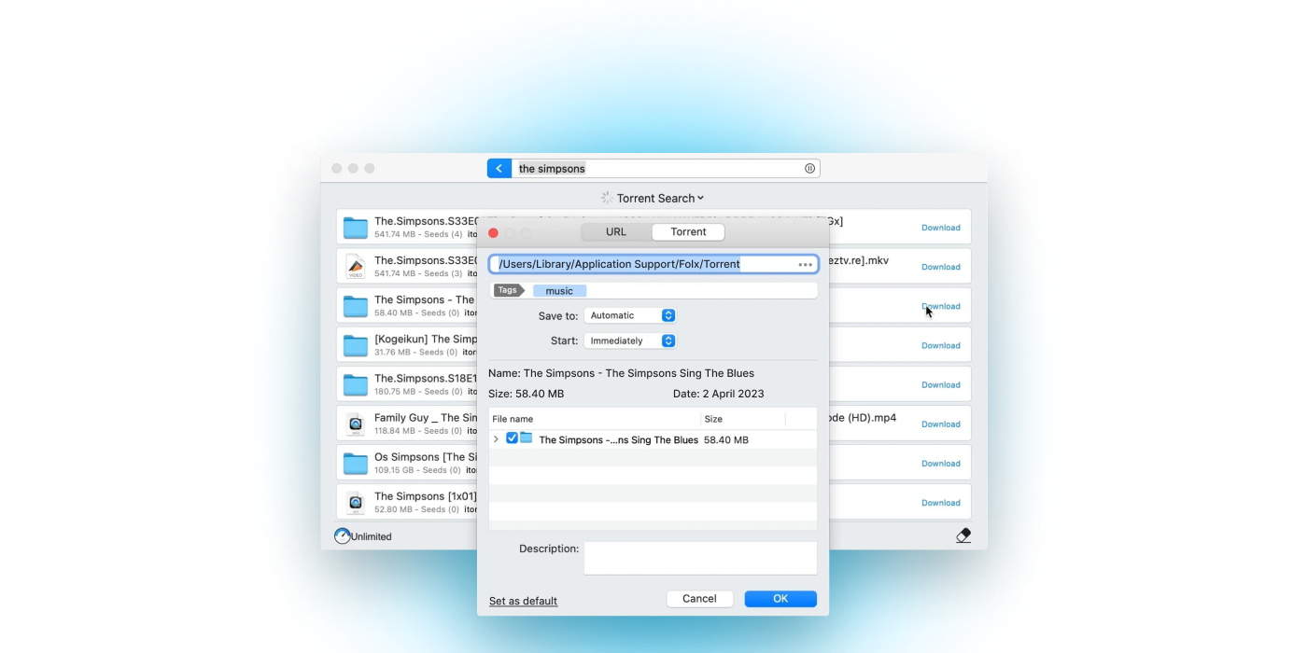Click the blue back arrow button
This screenshot has height=653, width=1307.
pos(499,169)
